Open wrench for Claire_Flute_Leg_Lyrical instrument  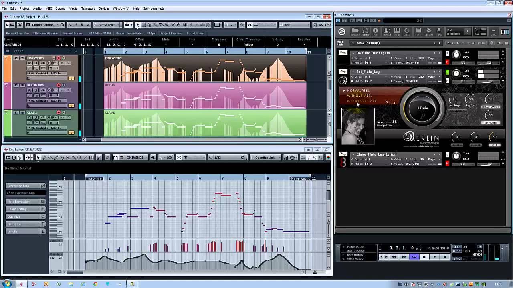coord(343,154)
